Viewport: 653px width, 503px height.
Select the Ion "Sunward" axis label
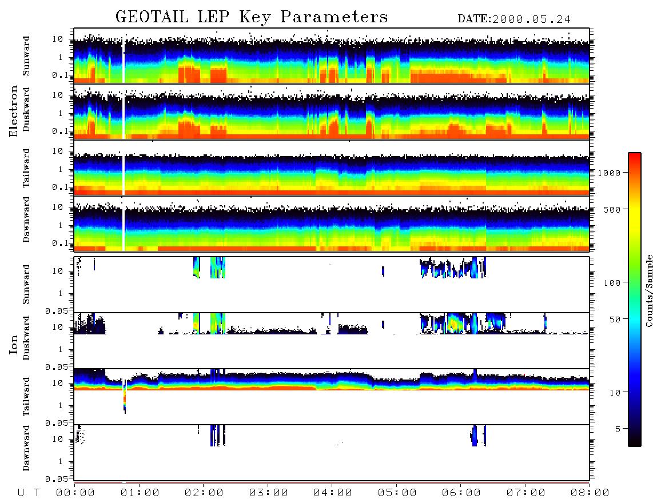point(26,285)
